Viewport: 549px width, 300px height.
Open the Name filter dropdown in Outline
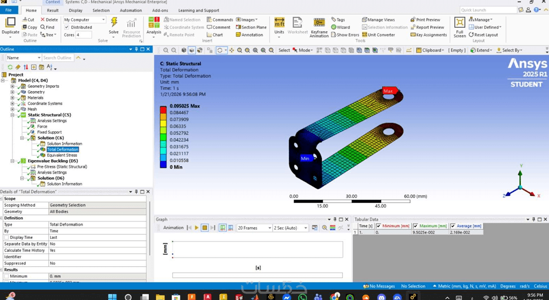[24, 58]
